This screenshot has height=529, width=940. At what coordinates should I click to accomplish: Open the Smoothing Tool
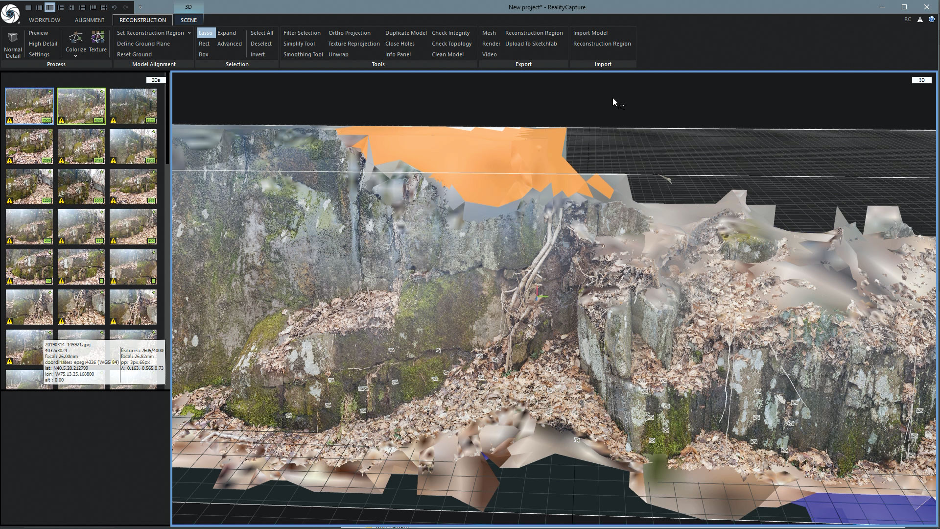[304, 54]
